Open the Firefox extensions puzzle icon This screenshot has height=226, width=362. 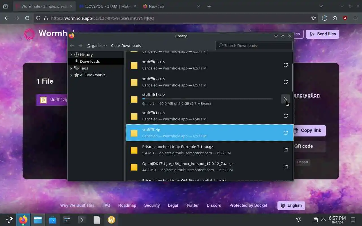(335, 18)
